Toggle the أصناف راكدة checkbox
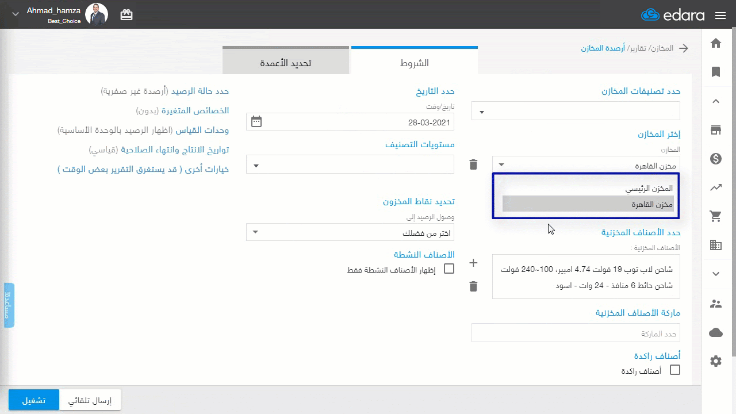 click(675, 370)
